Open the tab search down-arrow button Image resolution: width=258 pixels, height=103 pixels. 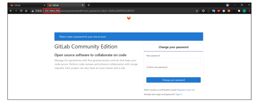(227, 5)
